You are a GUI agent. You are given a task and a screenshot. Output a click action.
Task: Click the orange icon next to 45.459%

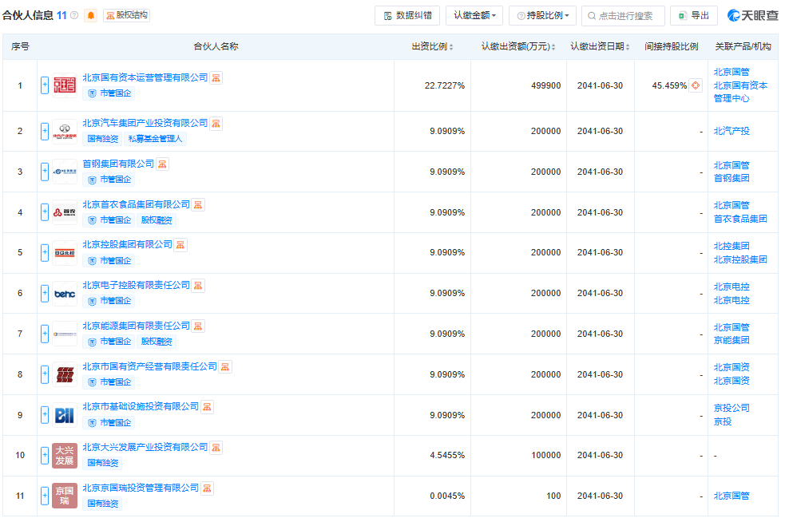point(696,85)
